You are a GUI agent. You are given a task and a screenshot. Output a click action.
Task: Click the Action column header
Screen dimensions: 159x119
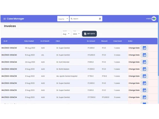pos(130,41)
